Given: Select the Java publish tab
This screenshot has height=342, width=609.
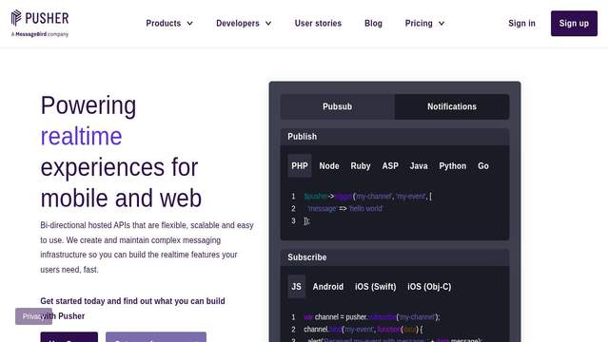Looking at the screenshot, I should (x=419, y=166).
